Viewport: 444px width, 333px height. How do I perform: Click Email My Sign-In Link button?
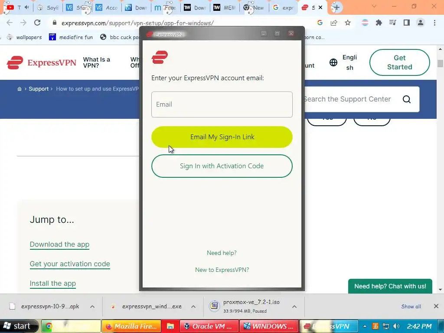coord(222,137)
